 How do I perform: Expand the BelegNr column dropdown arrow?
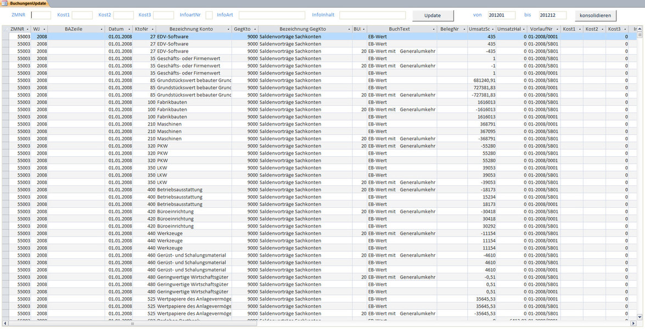point(464,29)
